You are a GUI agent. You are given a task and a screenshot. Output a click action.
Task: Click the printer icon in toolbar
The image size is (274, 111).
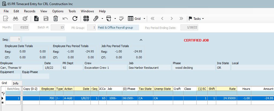click(109, 18)
